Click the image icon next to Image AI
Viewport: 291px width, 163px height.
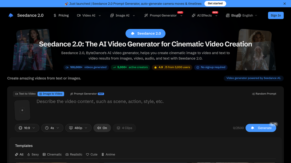point(112,15)
